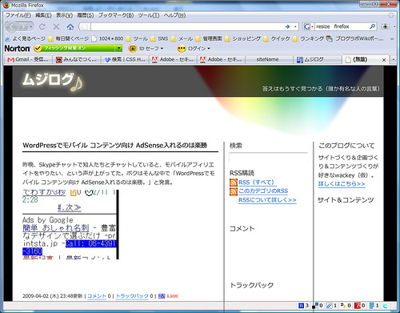Viewport: 400px width, 313px height.
Task: Open the RSSについて詳しく>> link
Action: [x=267, y=200]
